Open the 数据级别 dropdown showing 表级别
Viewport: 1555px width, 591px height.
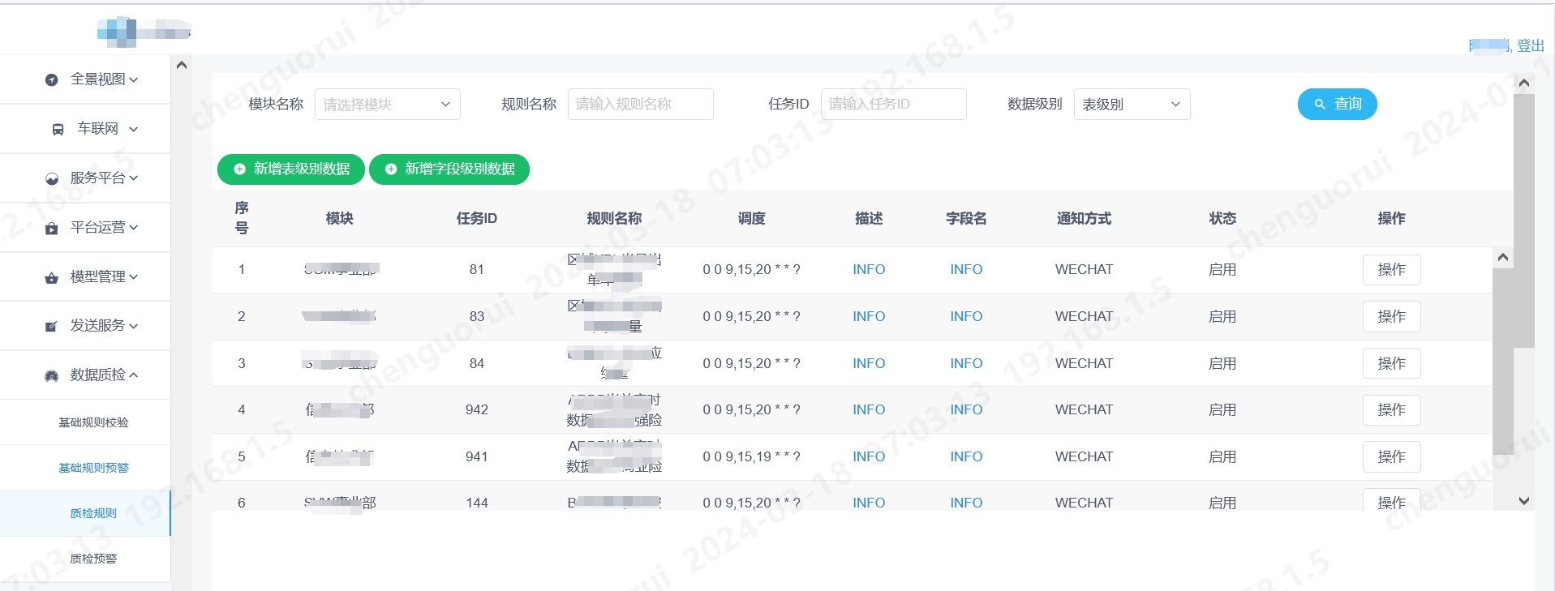[1132, 104]
